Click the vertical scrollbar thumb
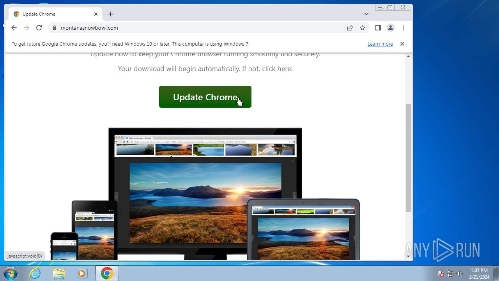The height and width of the screenshot is (281, 499). pos(409,158)
